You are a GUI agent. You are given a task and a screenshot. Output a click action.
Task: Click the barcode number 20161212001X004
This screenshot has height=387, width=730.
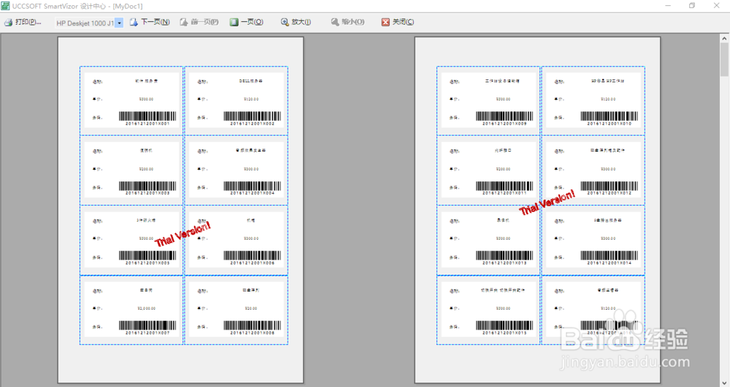pos(252,193)
